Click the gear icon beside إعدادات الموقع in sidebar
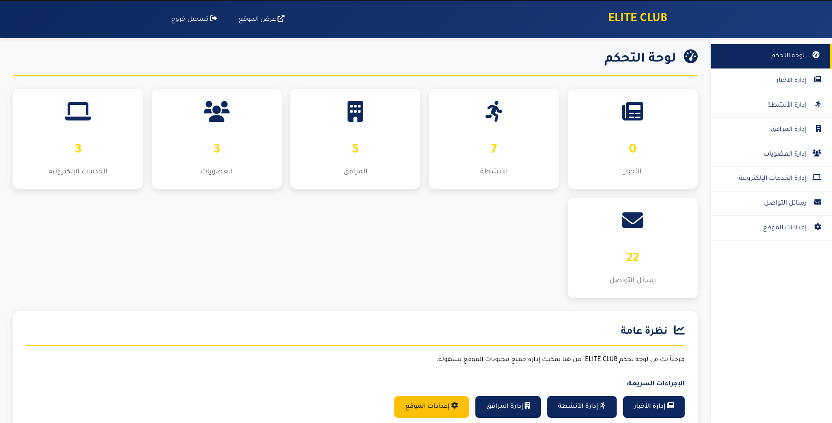Viewport: 832px width, 423px height. click(818, 227)
